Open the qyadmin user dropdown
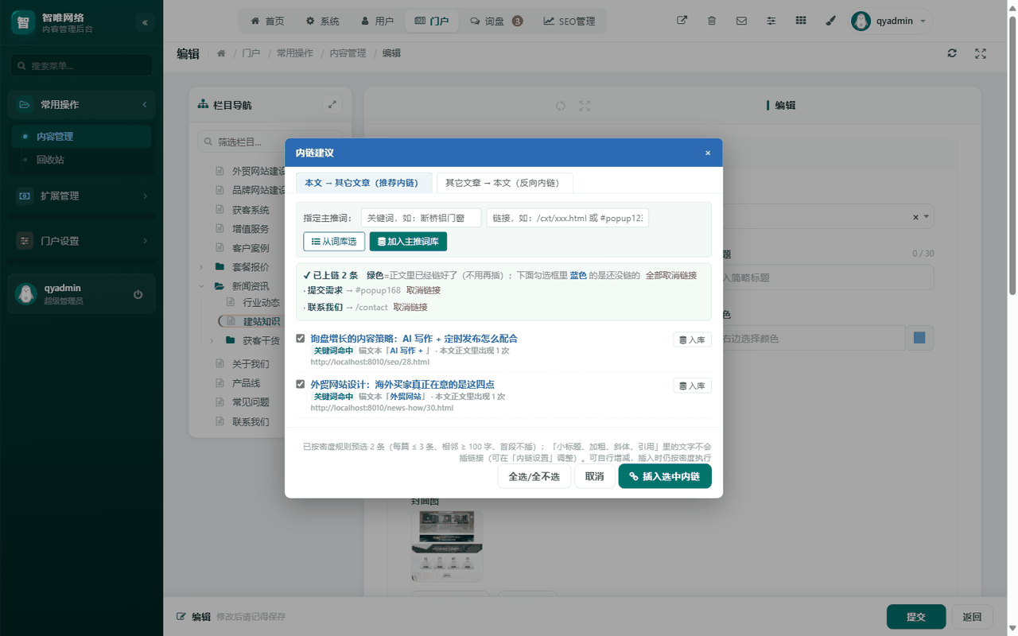Image resolution: width=1018 pixels, height=636 pixels. [x=891, y=21]
